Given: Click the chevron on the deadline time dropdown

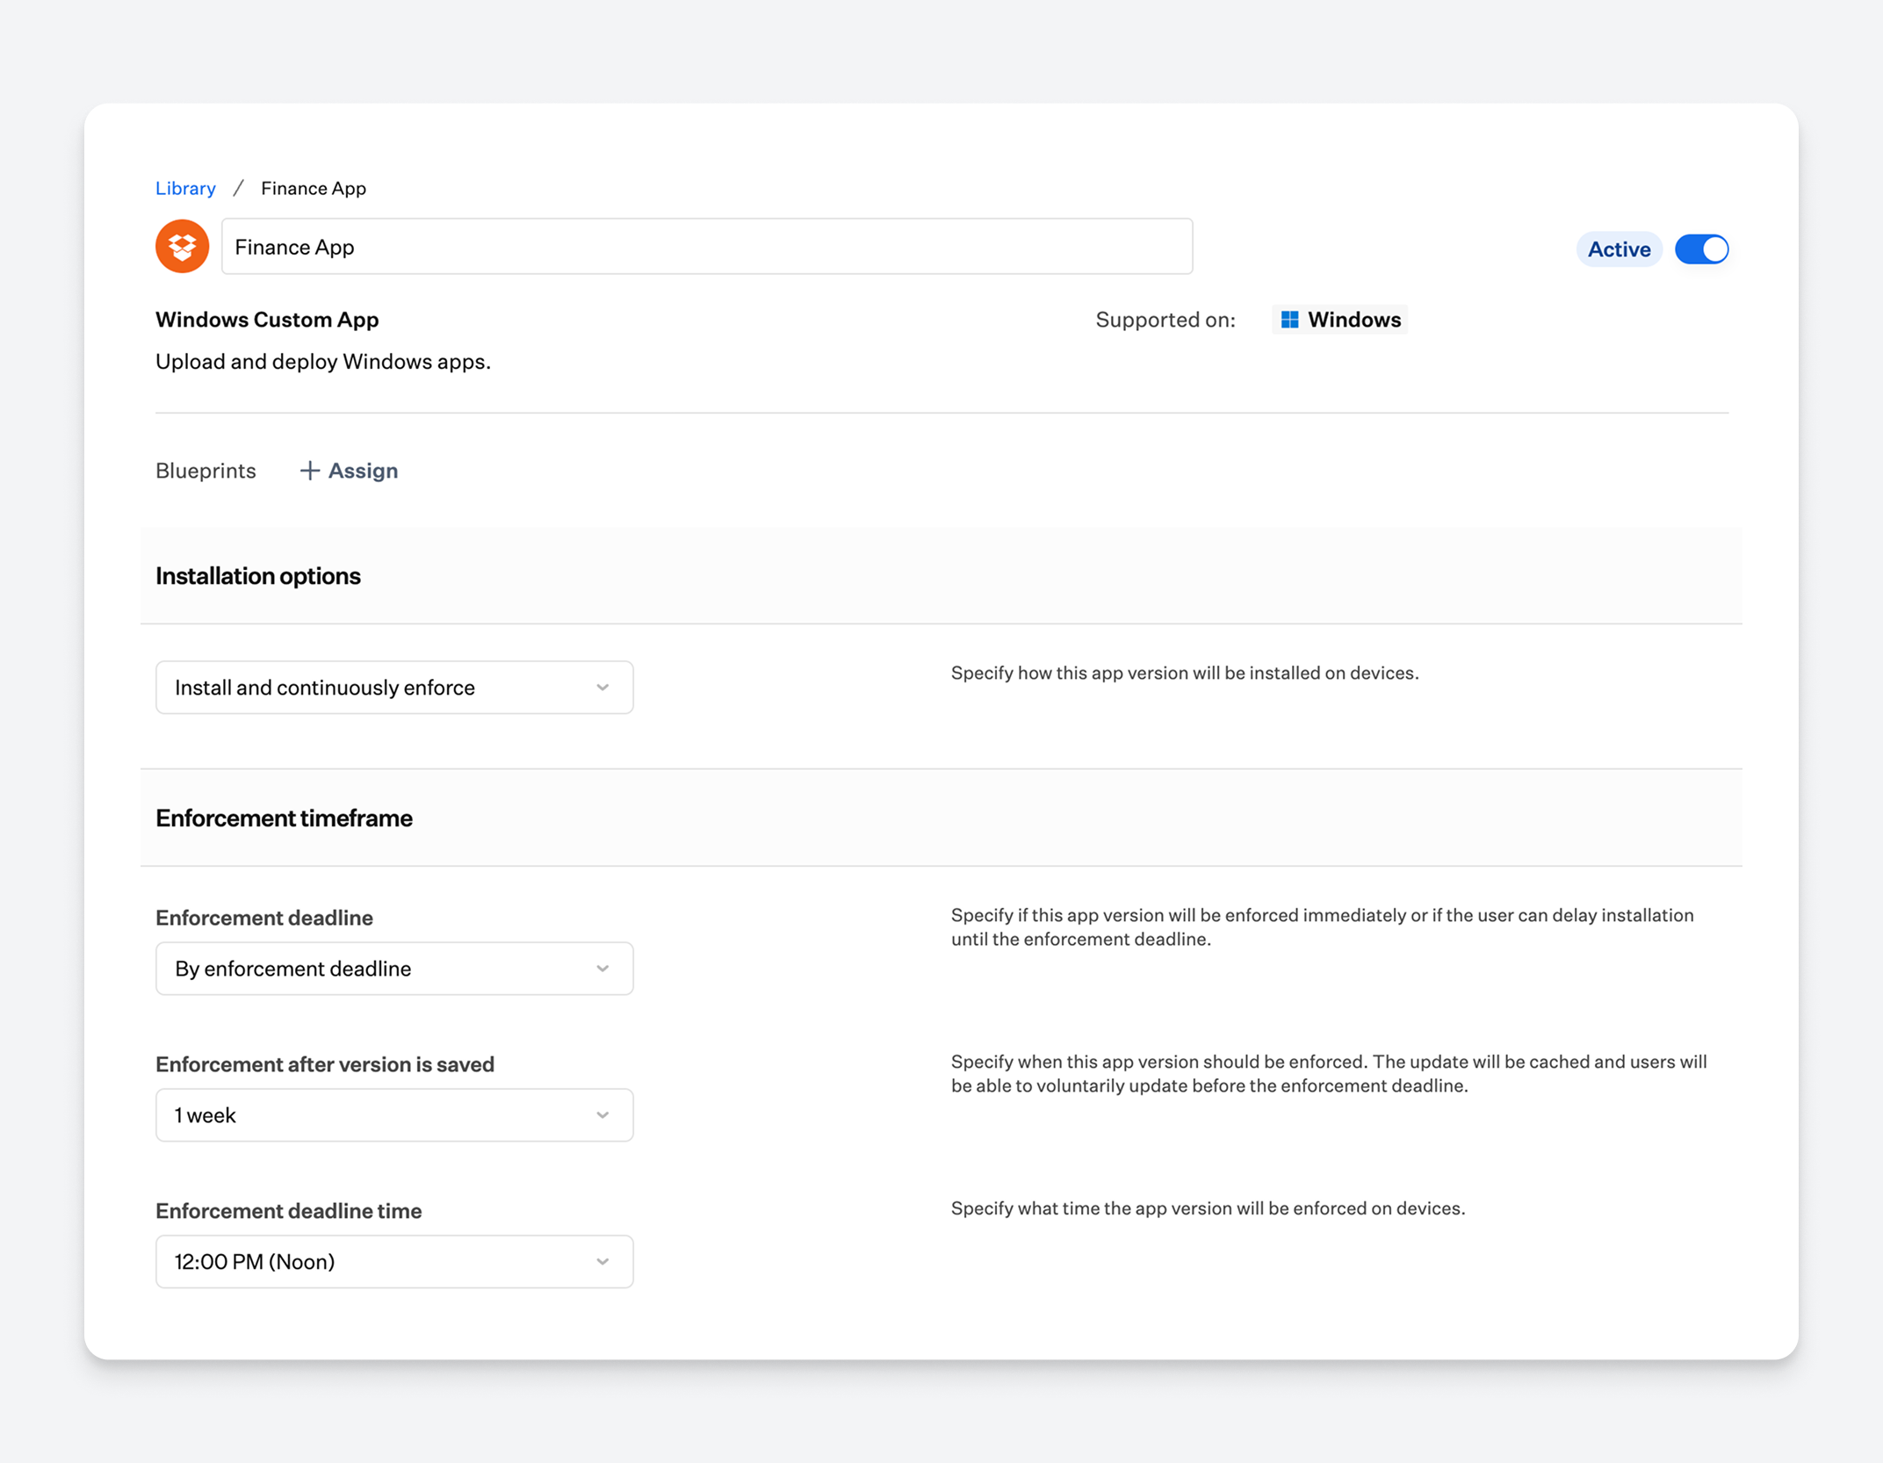Looking at the screenshot, I should coord(602,1262).
